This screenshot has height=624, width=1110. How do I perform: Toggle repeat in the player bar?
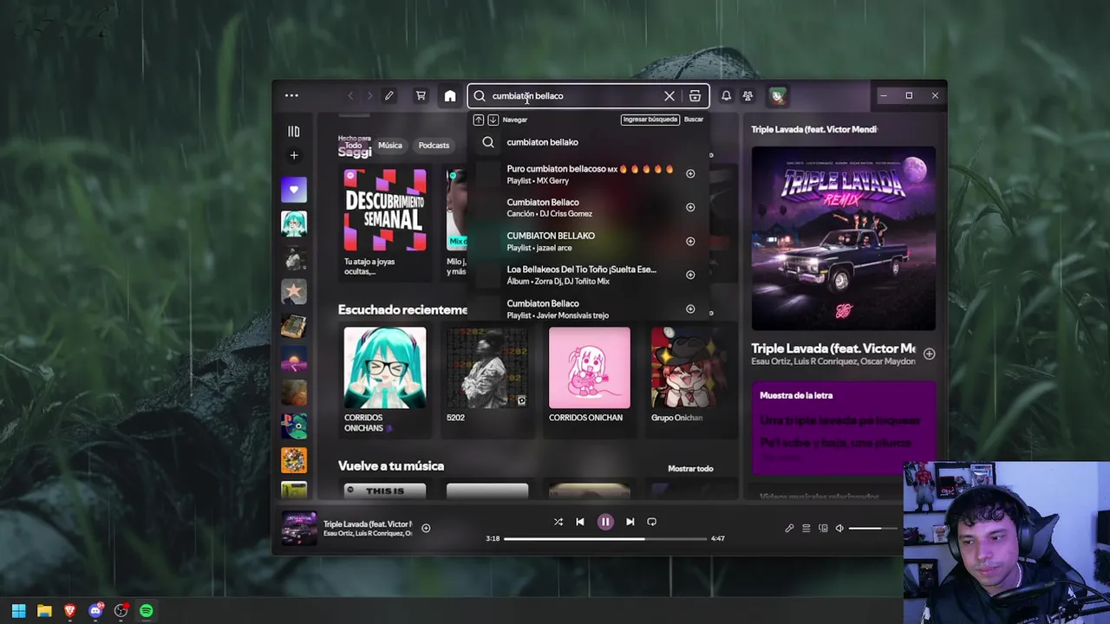click(651, 522)
